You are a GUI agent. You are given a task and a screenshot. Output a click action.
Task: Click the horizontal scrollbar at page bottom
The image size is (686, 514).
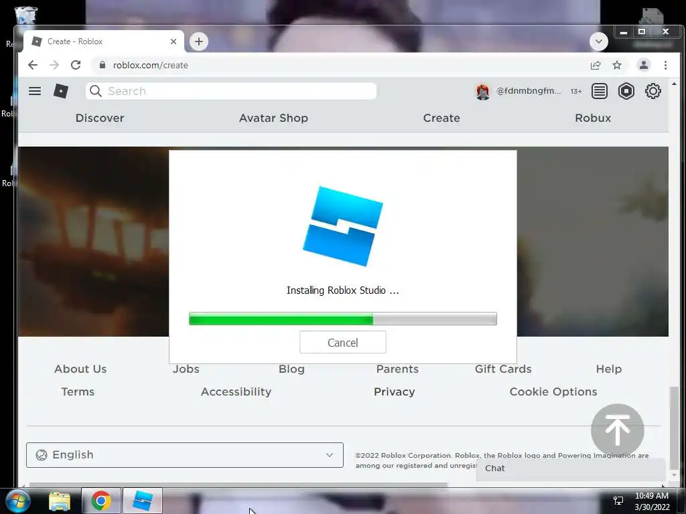click(238, 485)
